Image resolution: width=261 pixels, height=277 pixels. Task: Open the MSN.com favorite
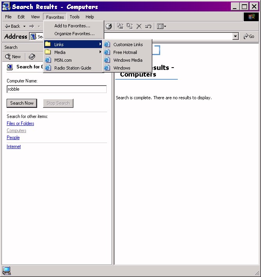[73, 60]
